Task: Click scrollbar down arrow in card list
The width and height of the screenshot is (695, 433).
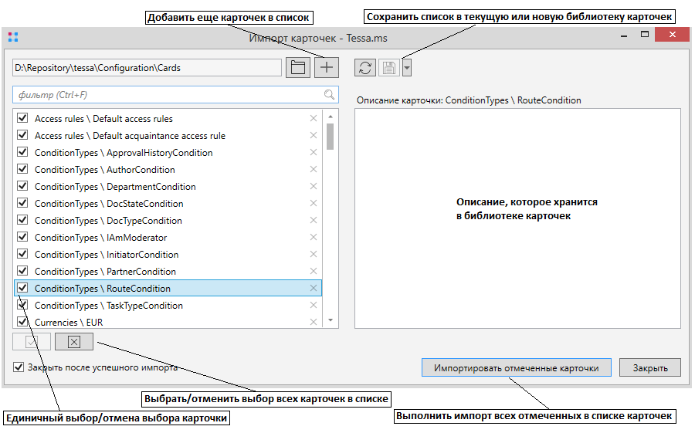Action: 331,320
